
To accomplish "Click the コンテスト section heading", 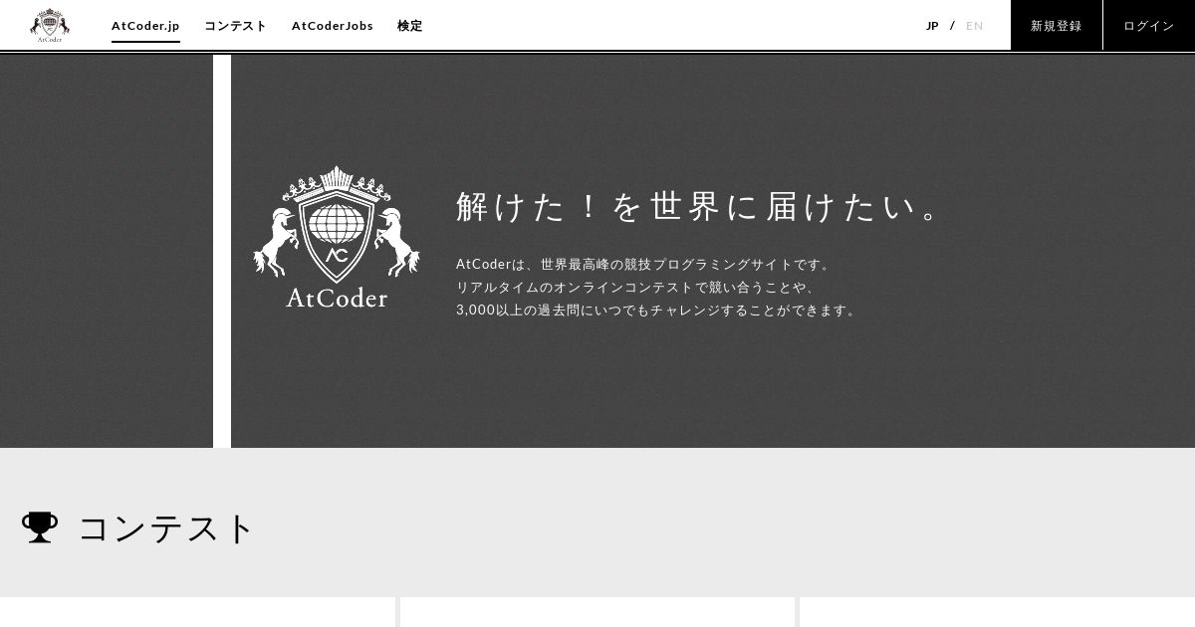I will (x=167, y=528).
